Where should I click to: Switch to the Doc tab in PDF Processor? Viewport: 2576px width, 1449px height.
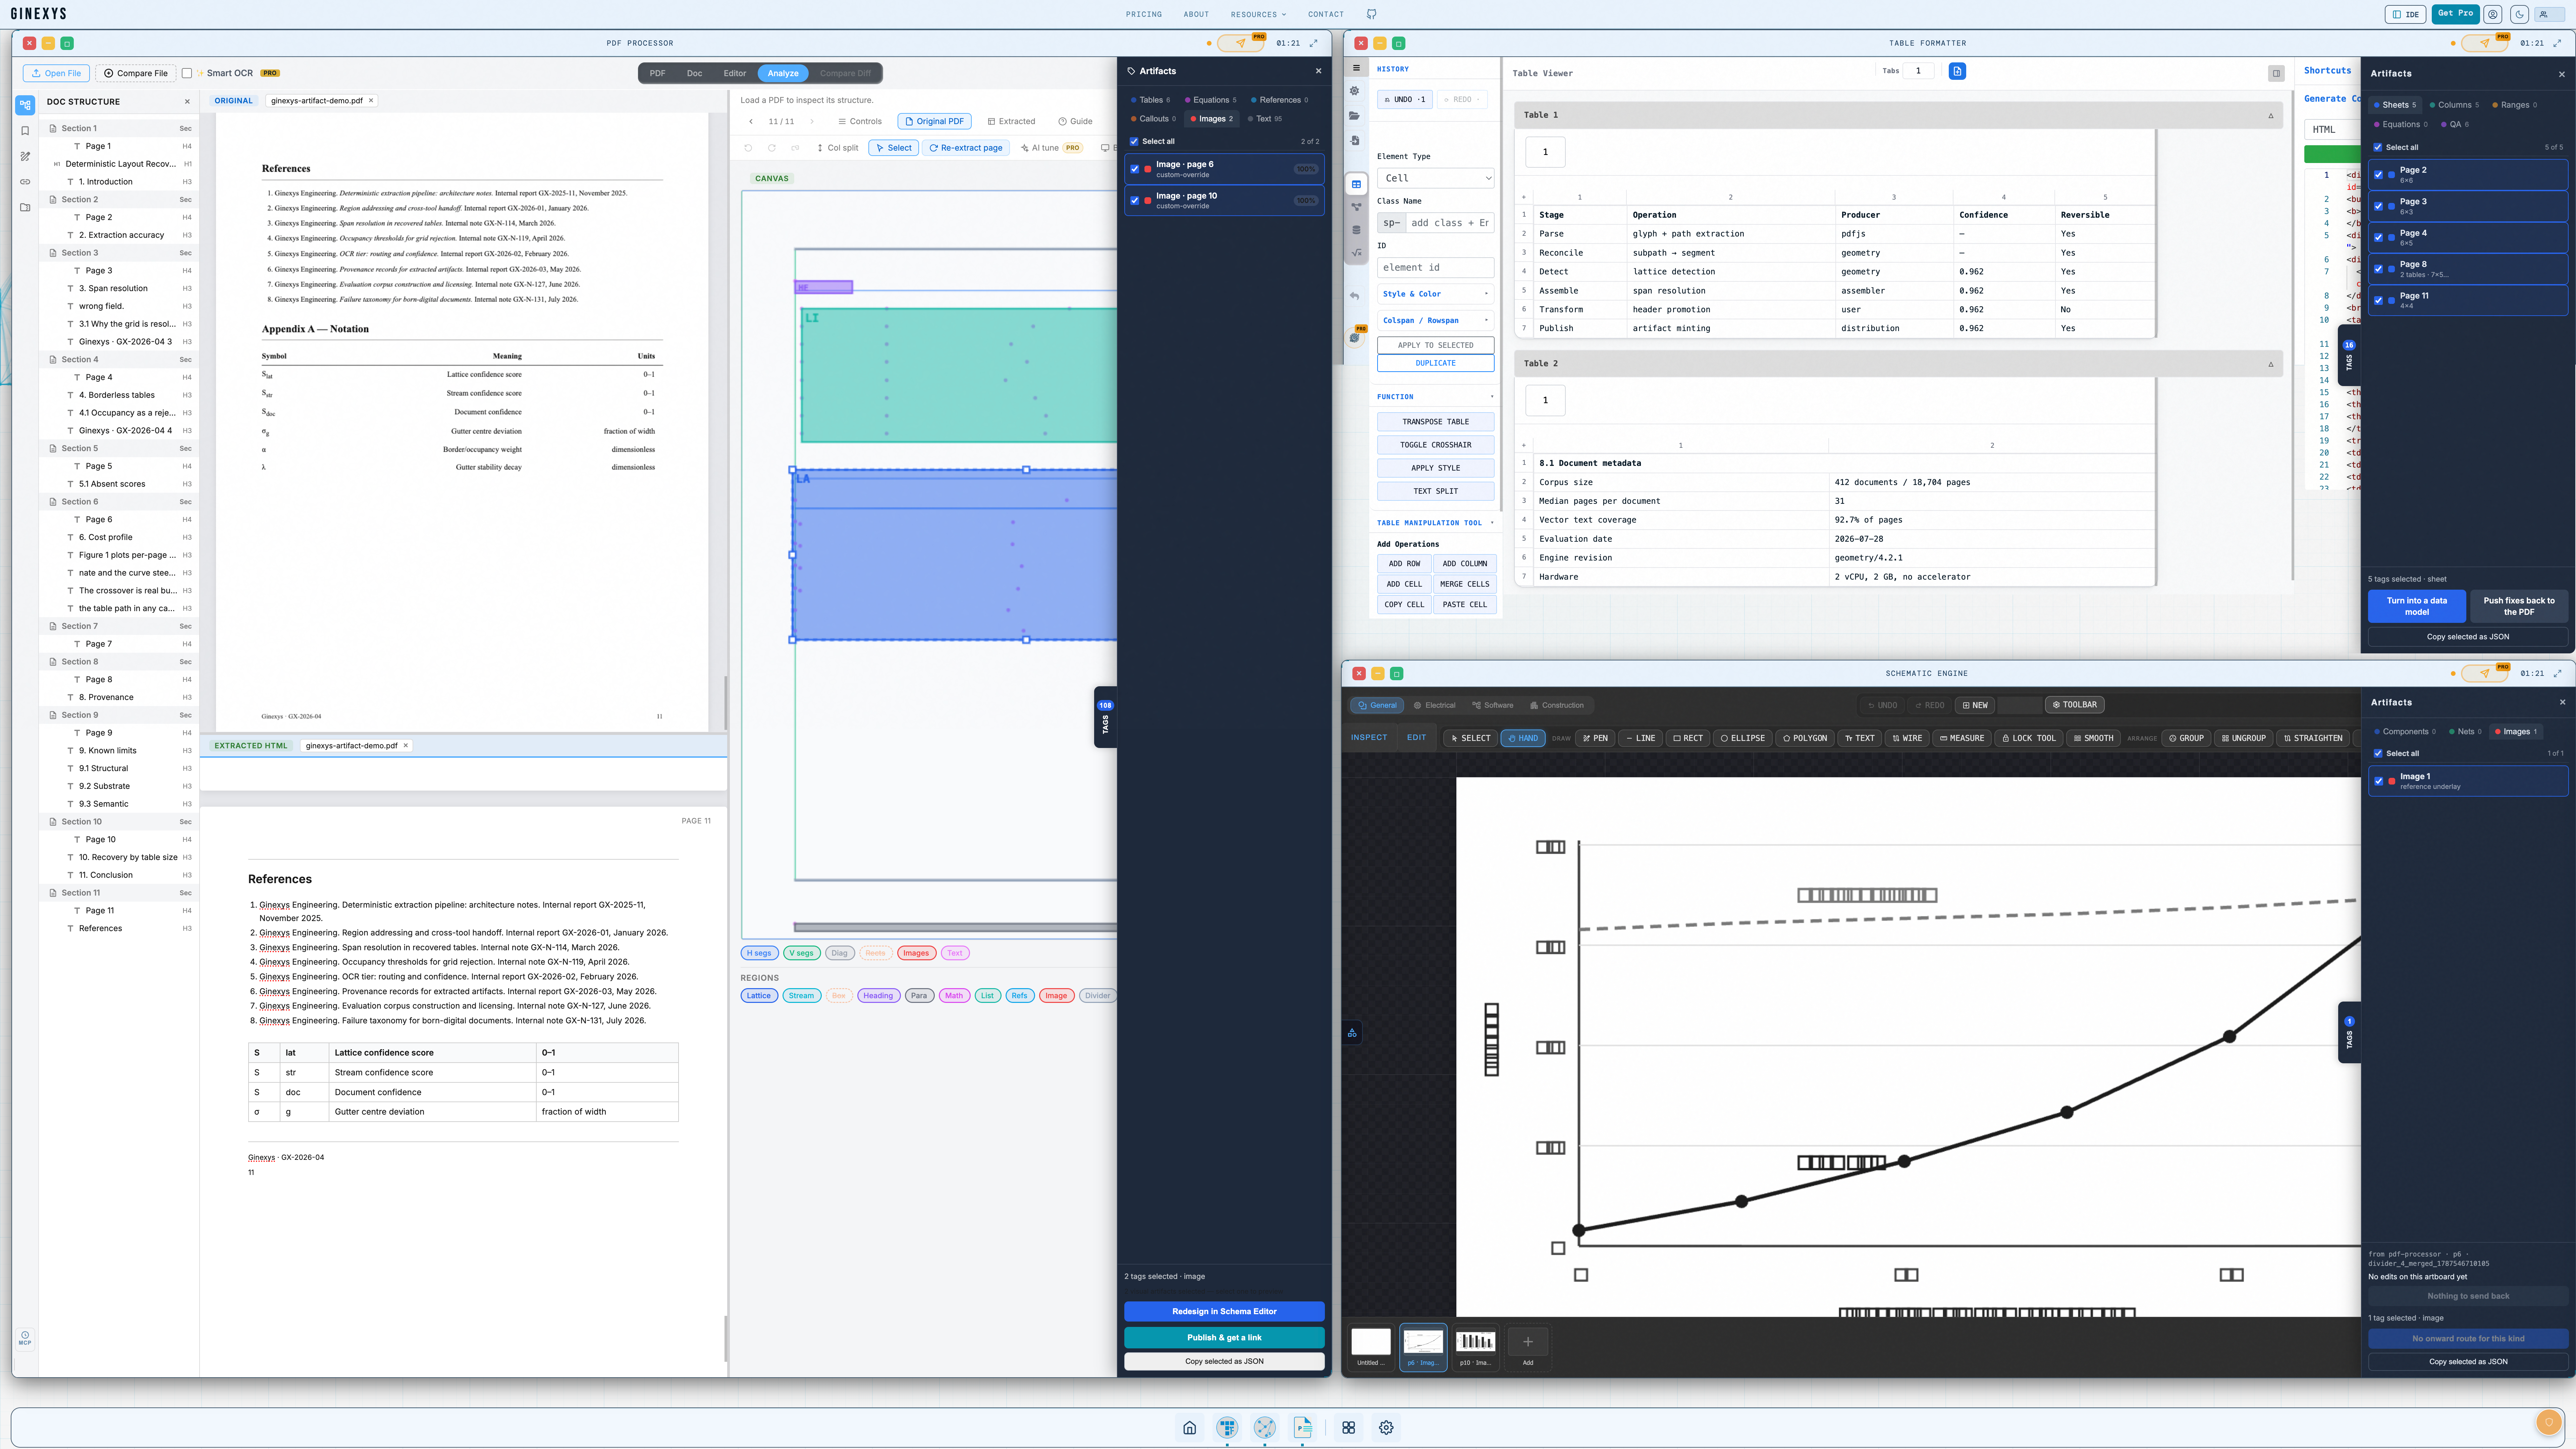coord(694,73)
